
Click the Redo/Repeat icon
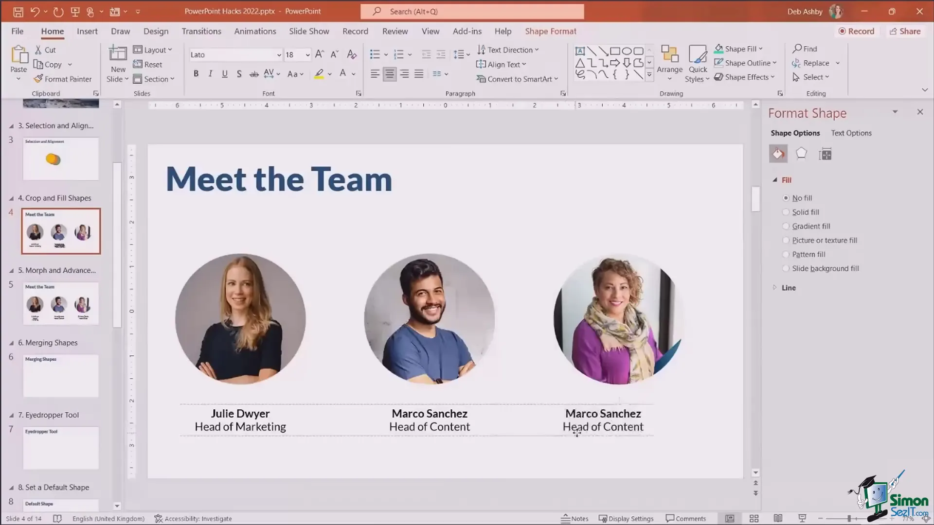(58, 12)
